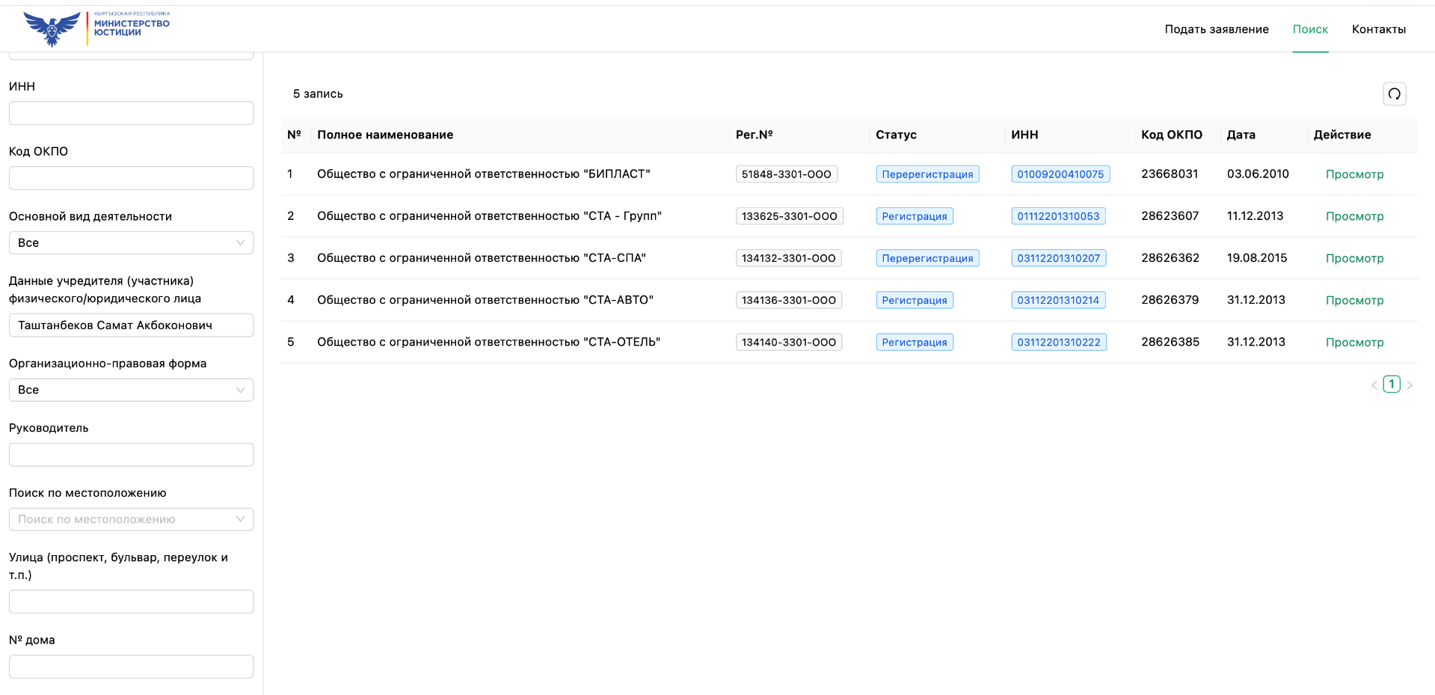Click the refresh results icon button
Viewport: 1435px width, 695px height.
[1394, 94]
